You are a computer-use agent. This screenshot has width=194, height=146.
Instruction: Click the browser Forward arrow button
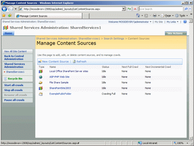pyautogui.click(x=11, y=9)
